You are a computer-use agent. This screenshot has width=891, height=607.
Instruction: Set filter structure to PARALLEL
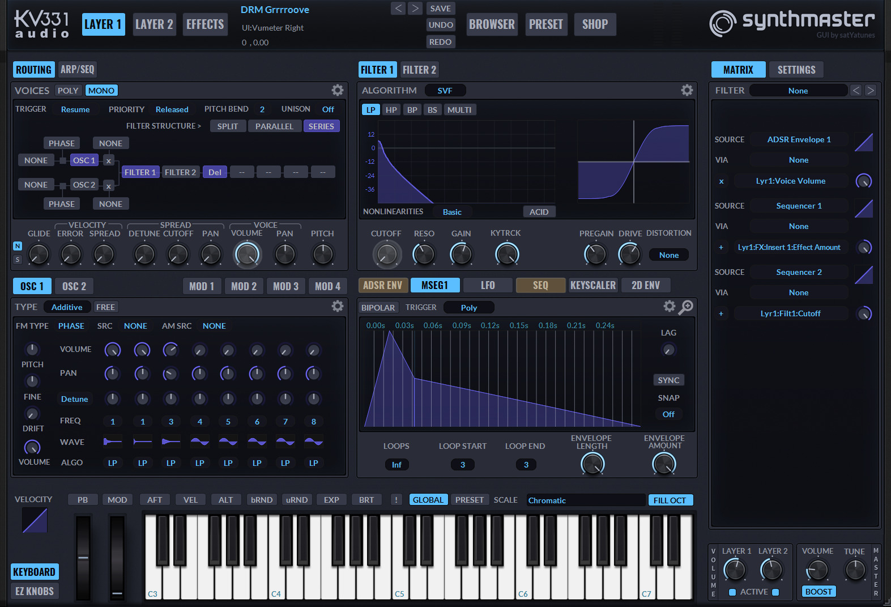pyautogui.click(x=274, y=126)
